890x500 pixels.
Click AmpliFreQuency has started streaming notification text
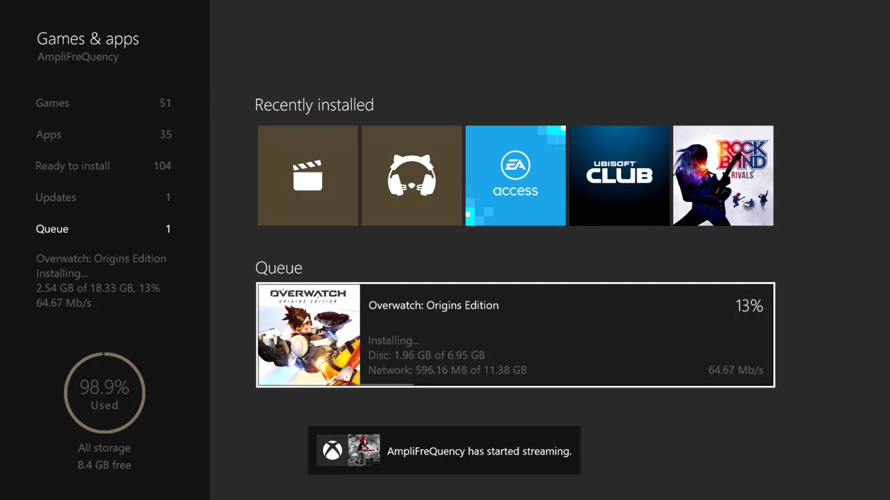click(479, 451)
